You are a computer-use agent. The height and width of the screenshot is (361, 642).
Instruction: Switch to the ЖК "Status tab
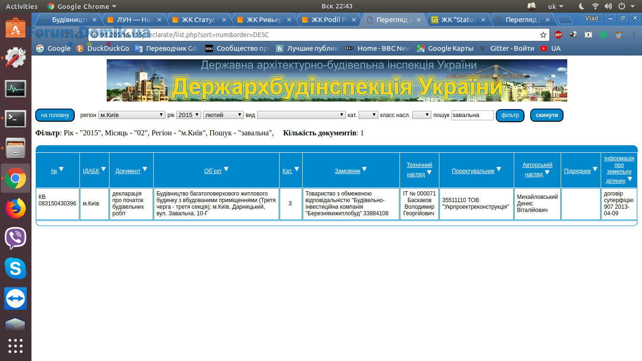pos(458,20)
